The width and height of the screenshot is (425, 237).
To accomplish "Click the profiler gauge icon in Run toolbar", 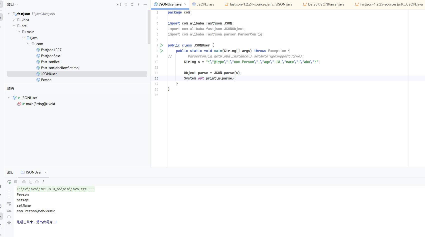I will coord(37,182).
